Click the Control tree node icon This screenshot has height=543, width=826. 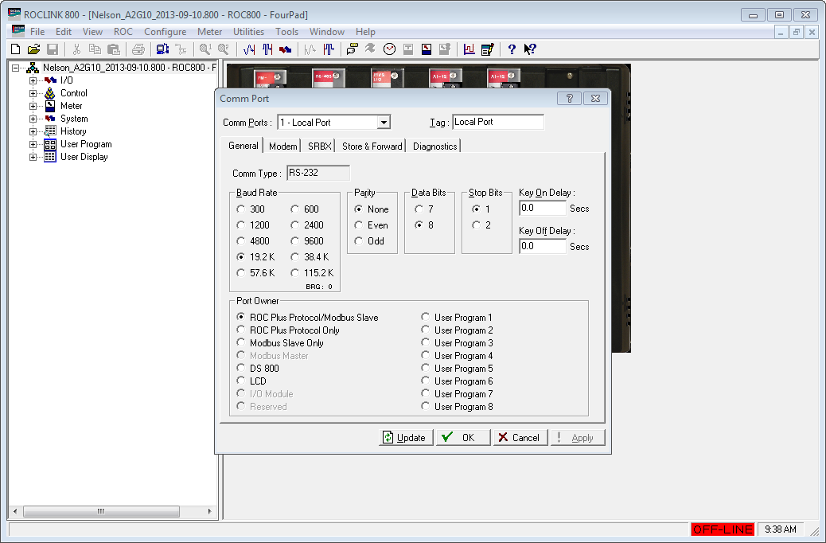click(50, 93)
